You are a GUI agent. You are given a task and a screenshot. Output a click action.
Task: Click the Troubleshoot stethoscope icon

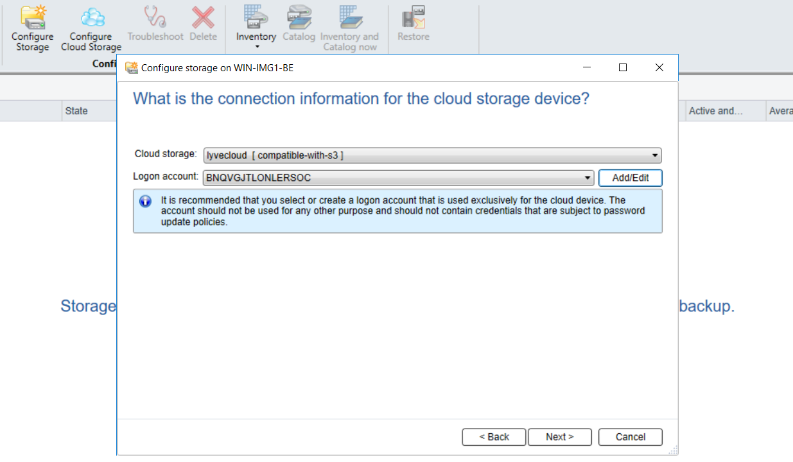(155, 17)
